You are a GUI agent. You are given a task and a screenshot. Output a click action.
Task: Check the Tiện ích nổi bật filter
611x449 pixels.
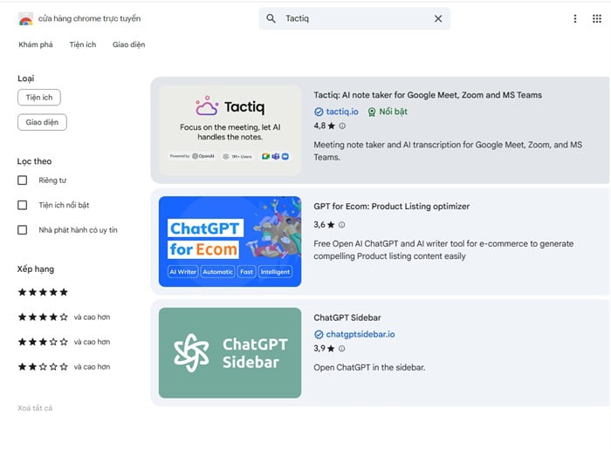pyautogui.click(x=22, y=205)
